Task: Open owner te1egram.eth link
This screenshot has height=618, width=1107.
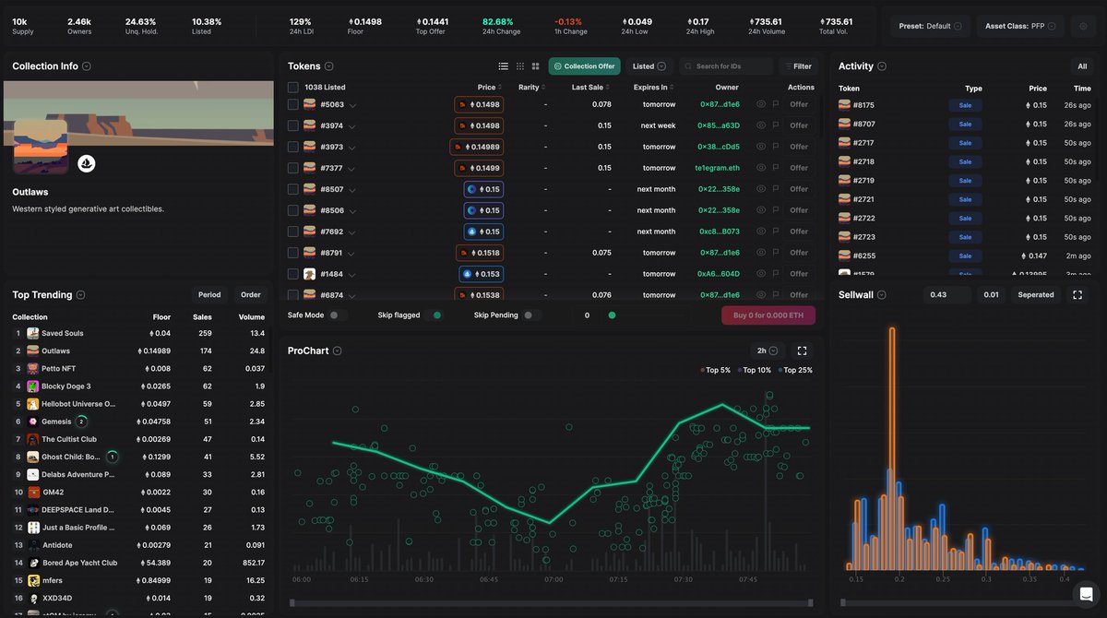Action: [x=718, y=168]
